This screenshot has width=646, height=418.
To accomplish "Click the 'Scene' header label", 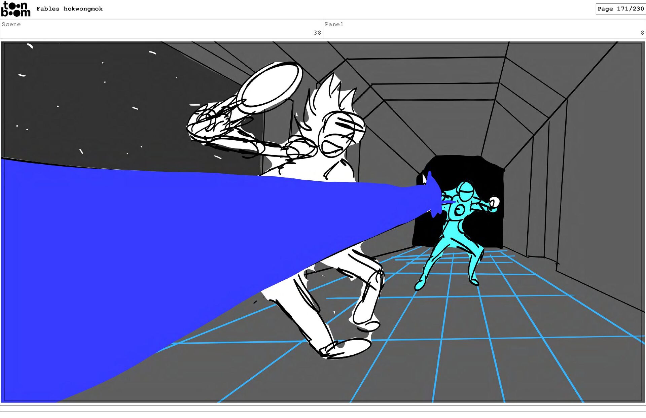I will coord(11,25).
